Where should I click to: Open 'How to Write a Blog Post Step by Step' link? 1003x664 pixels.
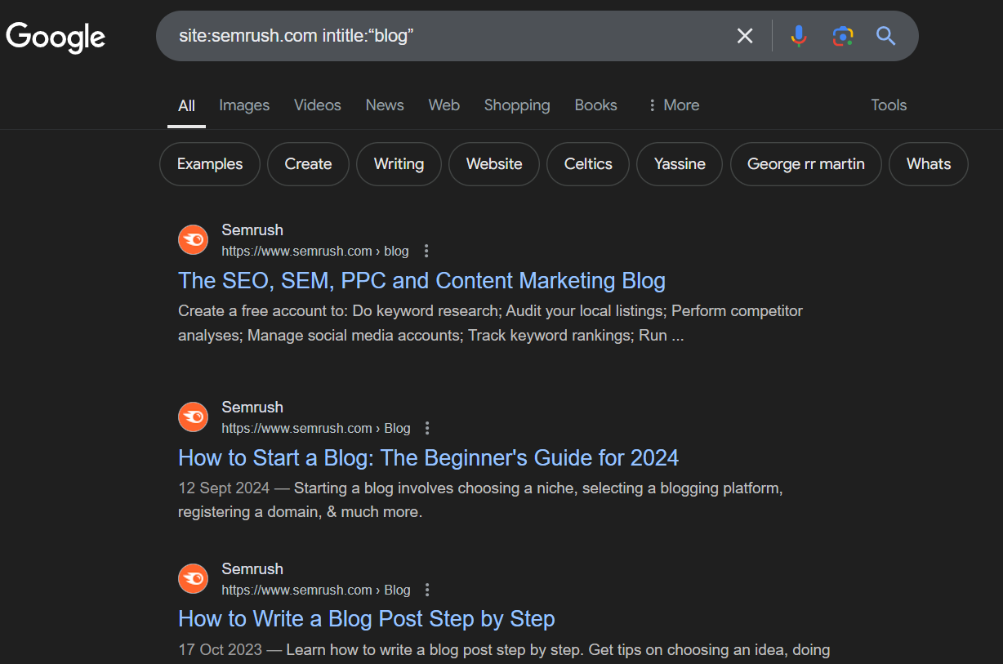367,619
